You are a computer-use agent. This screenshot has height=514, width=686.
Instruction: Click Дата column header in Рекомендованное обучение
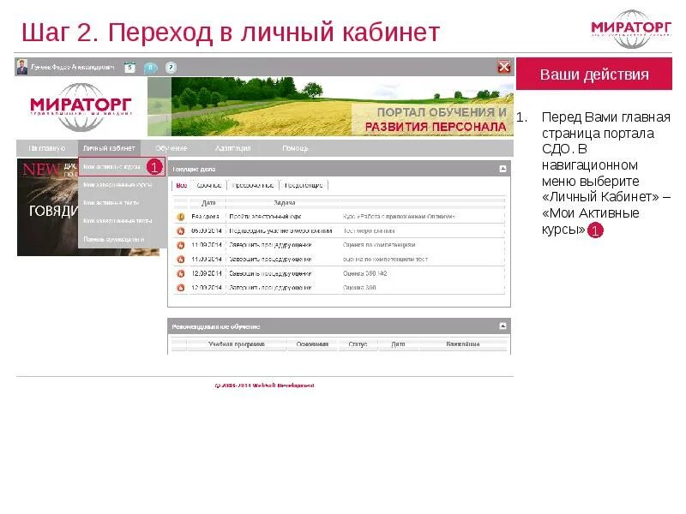[x=398, y=344]
